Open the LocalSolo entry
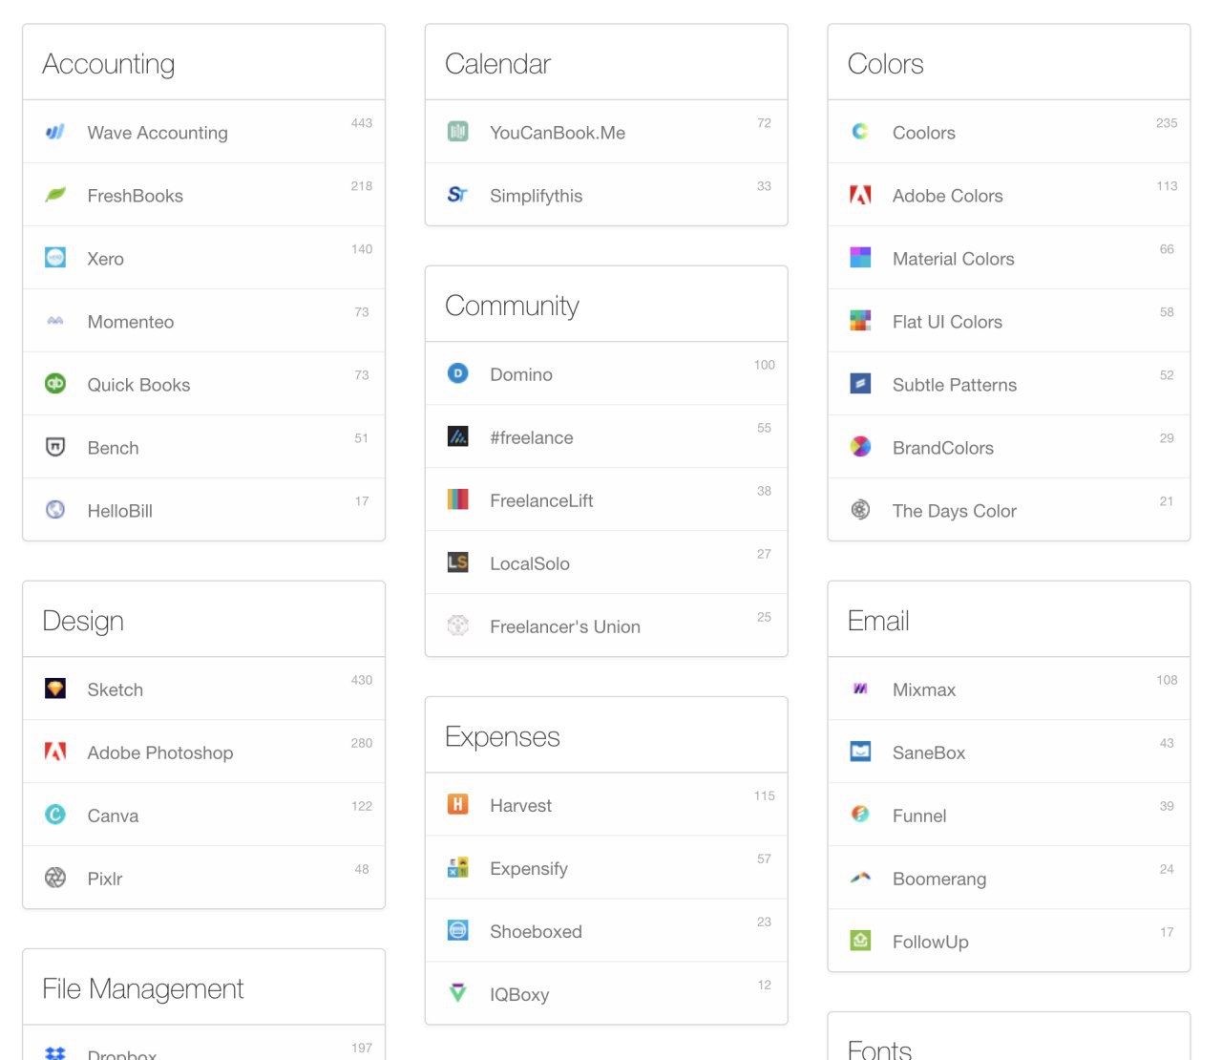 click(x=606, y=562)
